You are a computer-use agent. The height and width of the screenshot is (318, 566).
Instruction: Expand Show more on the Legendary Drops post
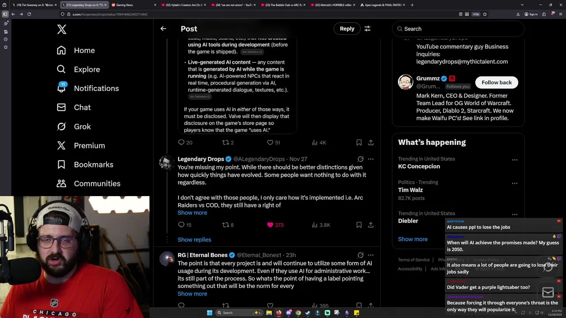click(192, 213)
